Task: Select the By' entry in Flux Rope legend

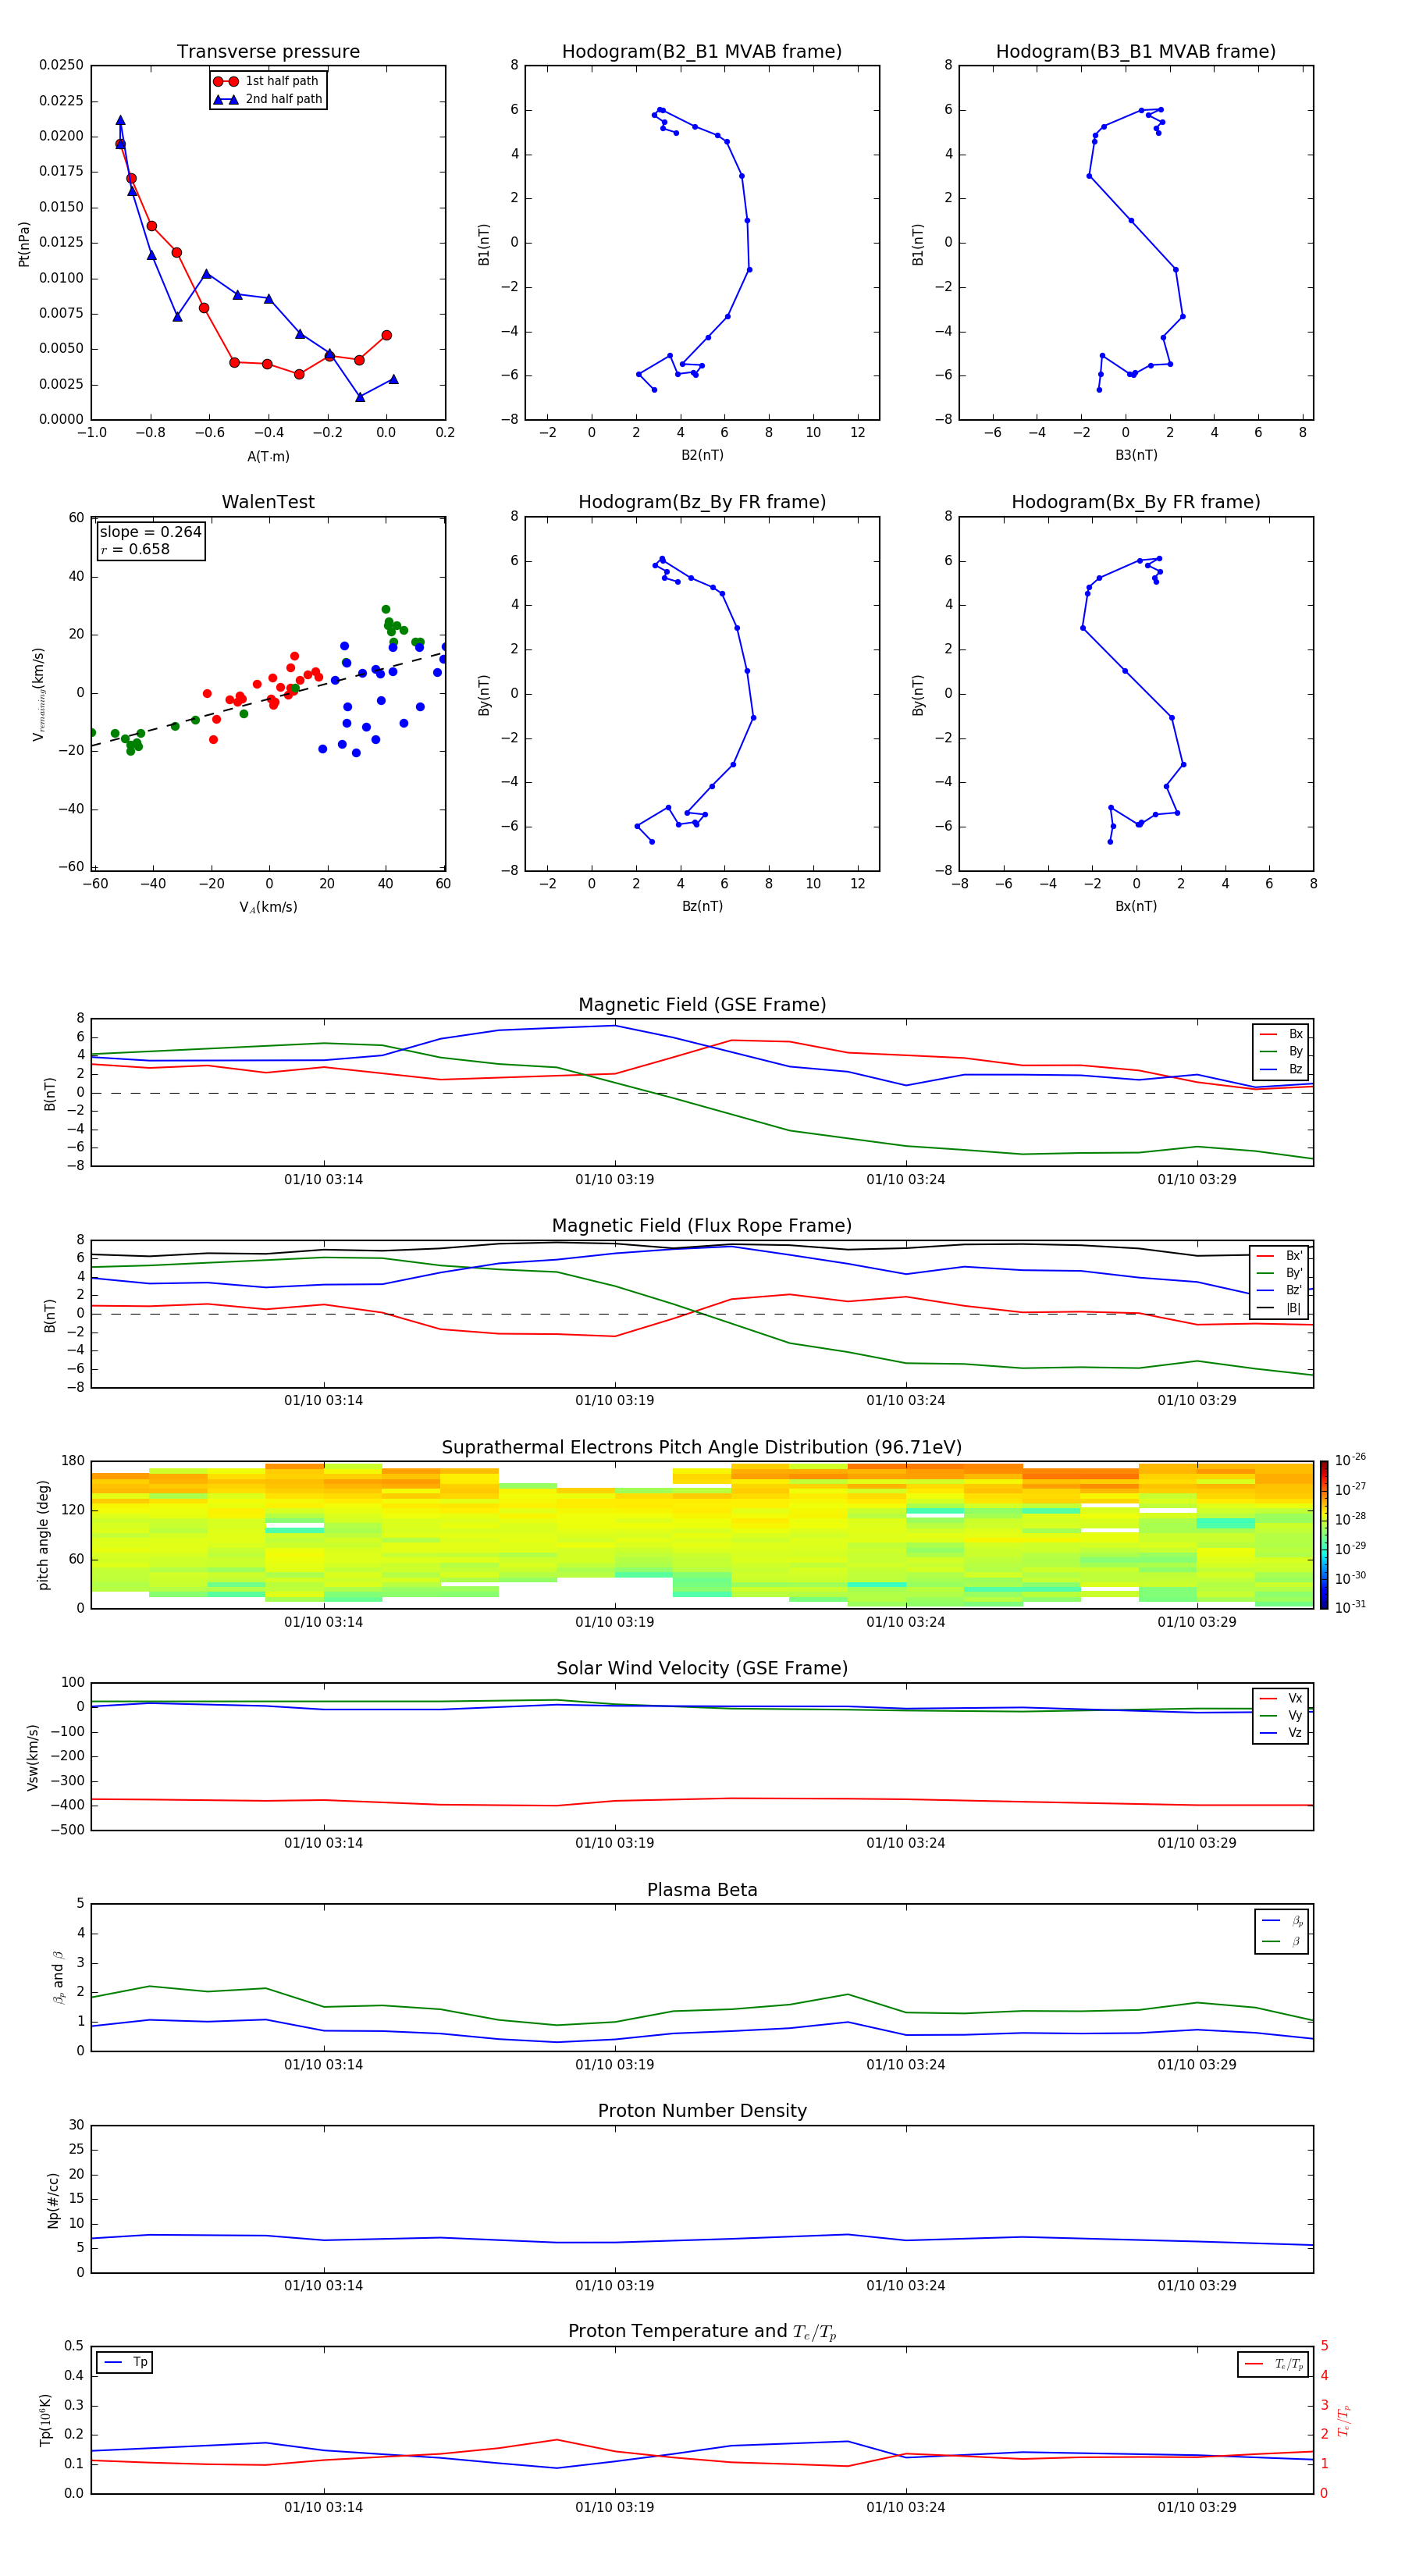Action: coord(1280,1273)
